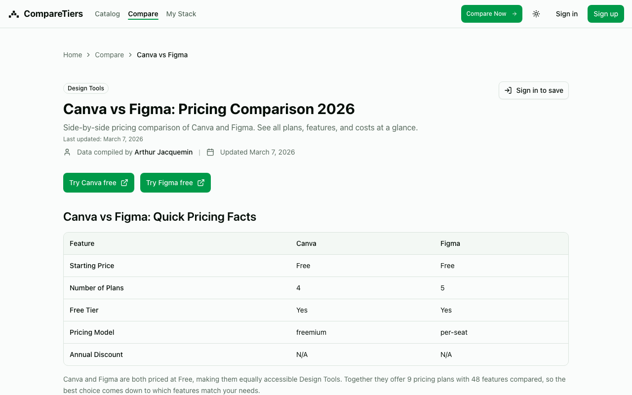Click the person icon before Data compiled by
The width and height of the screenshot is (632, 395).
click(67, 152)
